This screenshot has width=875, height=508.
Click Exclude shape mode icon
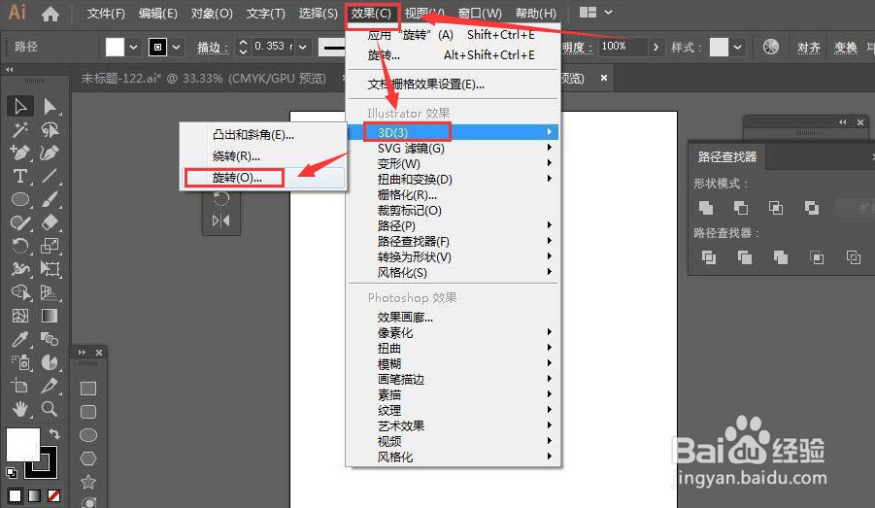812,208
